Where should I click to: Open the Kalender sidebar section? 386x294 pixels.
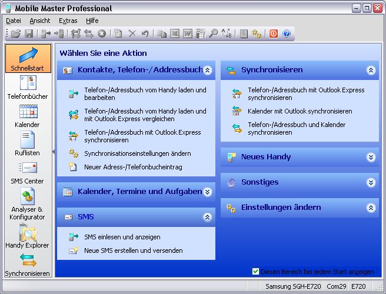click(x=28, y=115)
